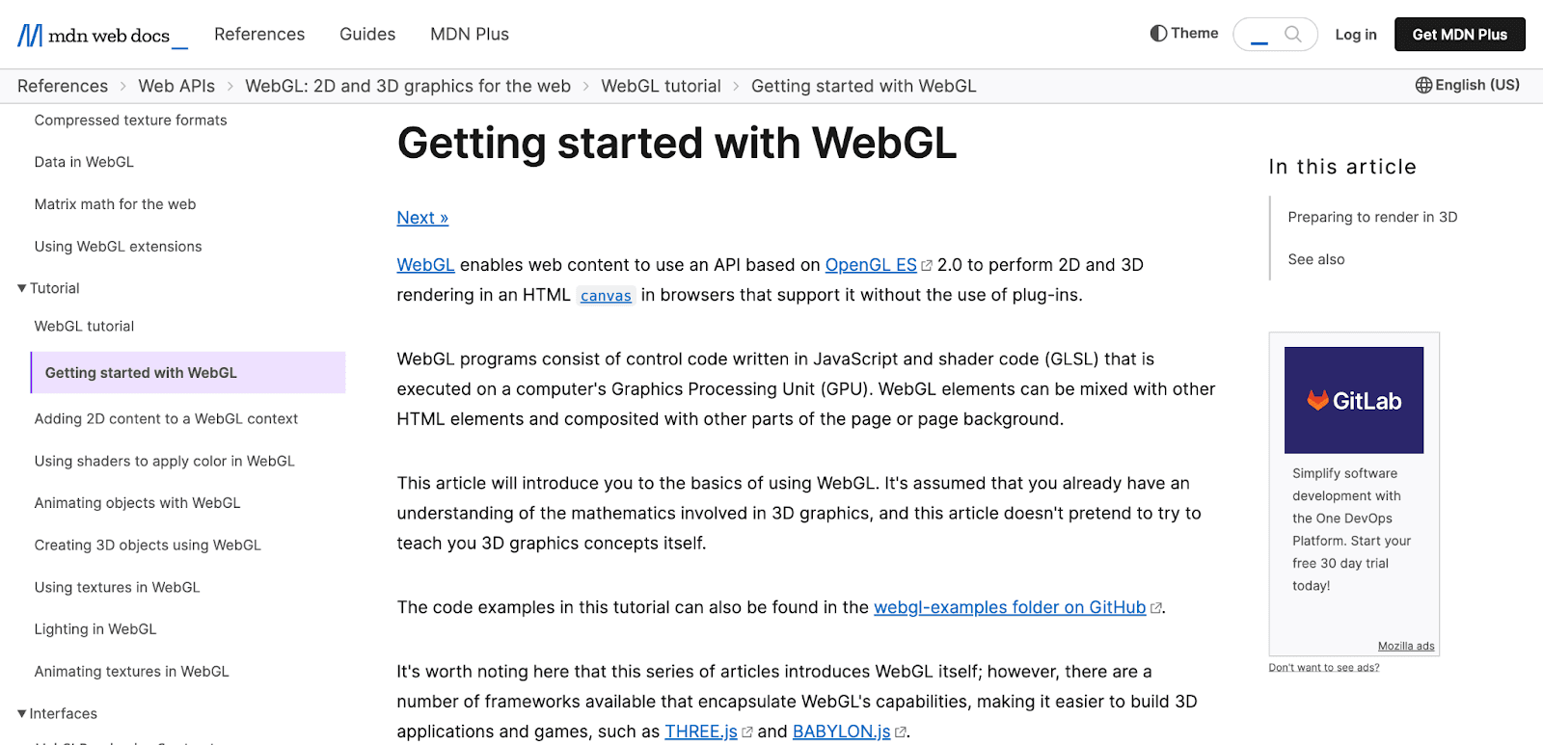
Task: Open the canvas element link
Action: pos(606,296)
